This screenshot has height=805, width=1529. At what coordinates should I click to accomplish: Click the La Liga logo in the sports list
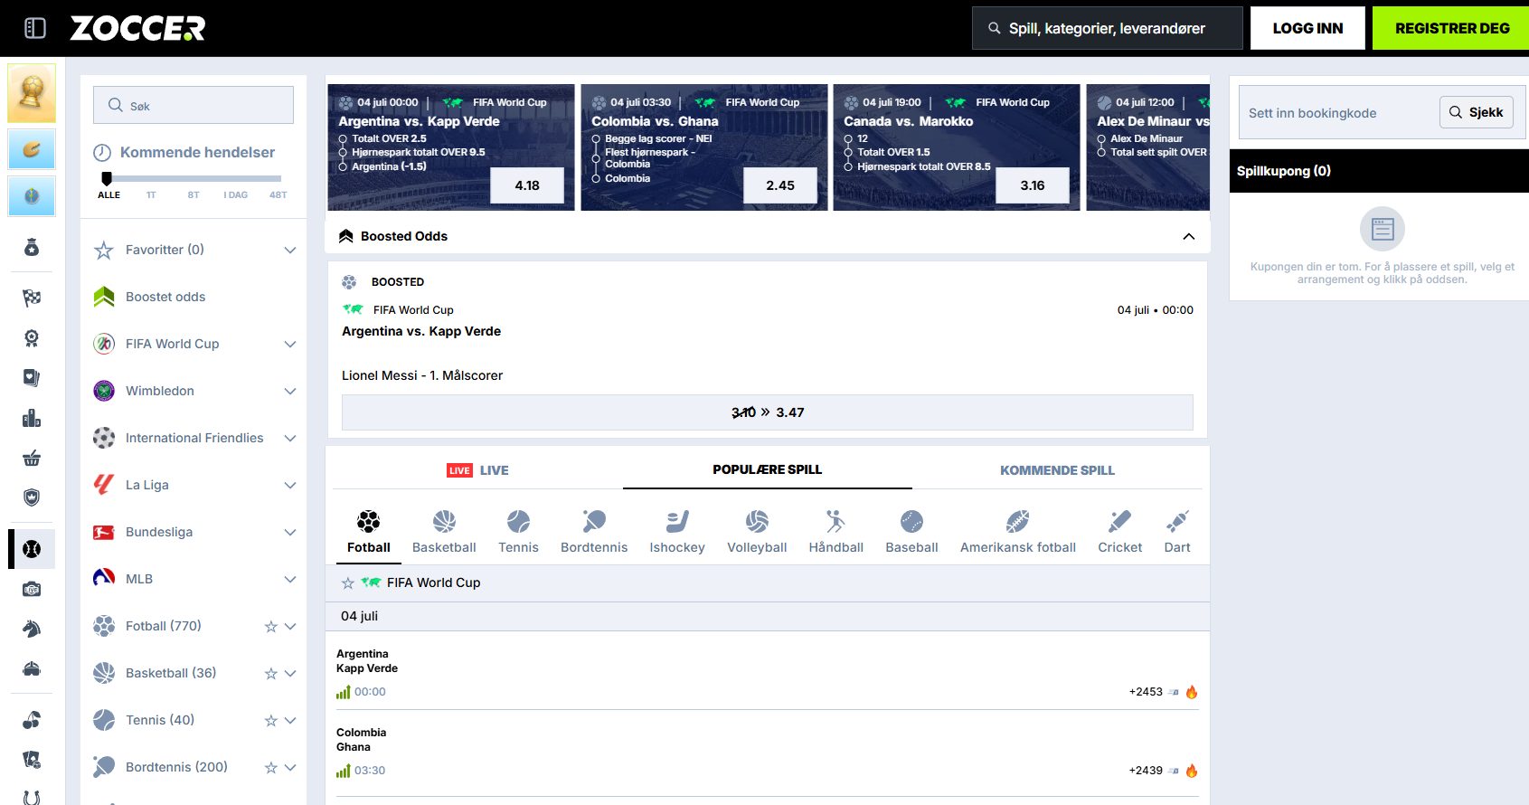tap(104, 485)
